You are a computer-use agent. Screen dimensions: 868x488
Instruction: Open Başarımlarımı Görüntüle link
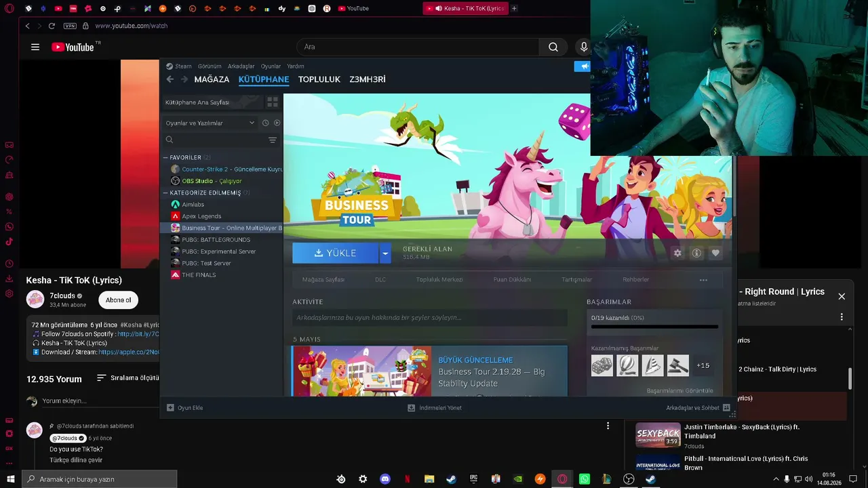click(x=679, y=391)
